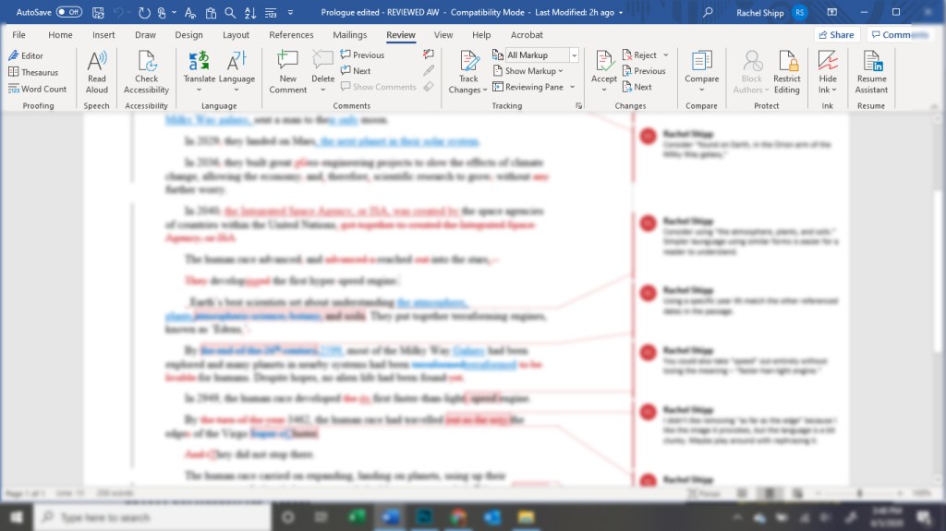Click the Word Count button

[38, 89]
